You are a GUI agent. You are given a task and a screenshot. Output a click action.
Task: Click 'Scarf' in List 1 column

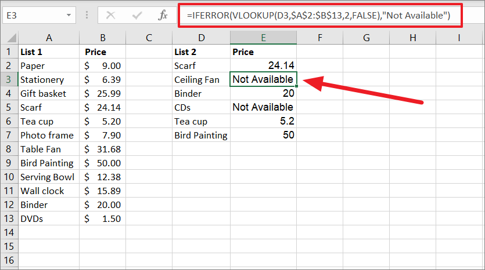click(49, 107)
